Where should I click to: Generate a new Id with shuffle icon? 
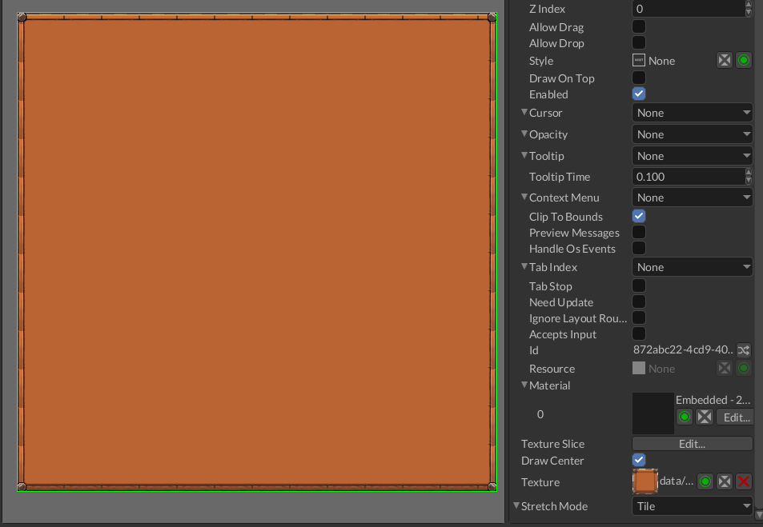click(x=744, y=350)
